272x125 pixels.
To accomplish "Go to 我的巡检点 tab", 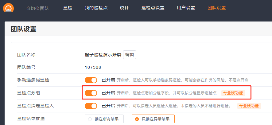I will click(x=96, y=8).
